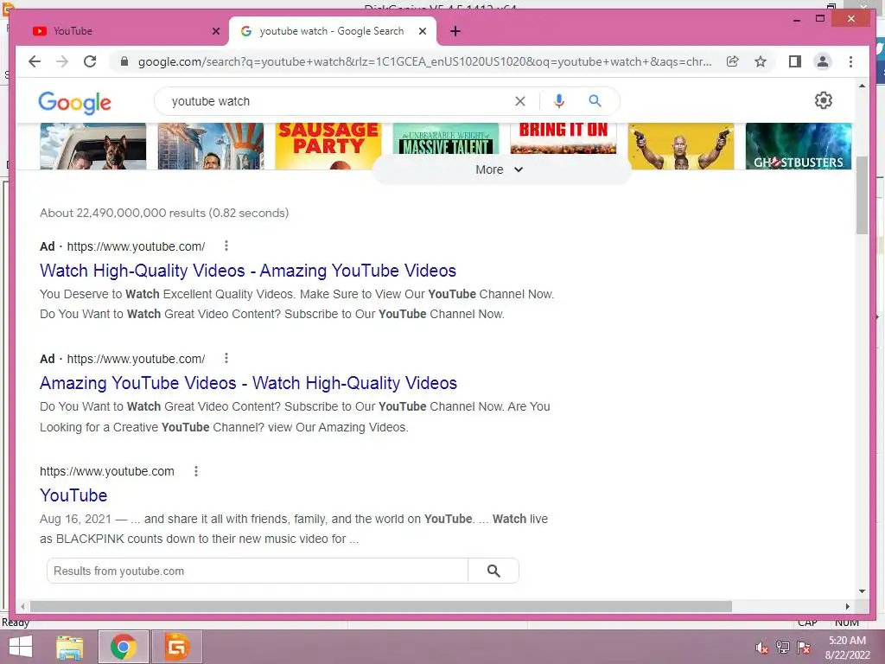Screen dimensions: 885x664
Task: Open options for youtube.com organic result
Action: [x=196, y=471]
